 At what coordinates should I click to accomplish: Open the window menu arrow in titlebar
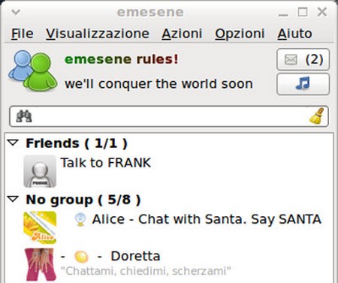[16, 12]
